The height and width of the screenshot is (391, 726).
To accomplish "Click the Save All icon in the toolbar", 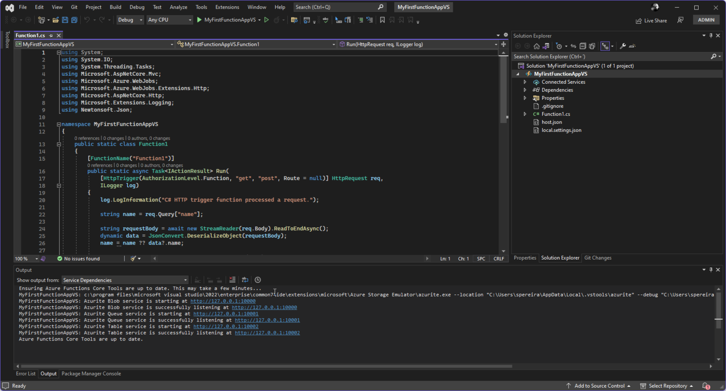I will (x=74, y=20).
